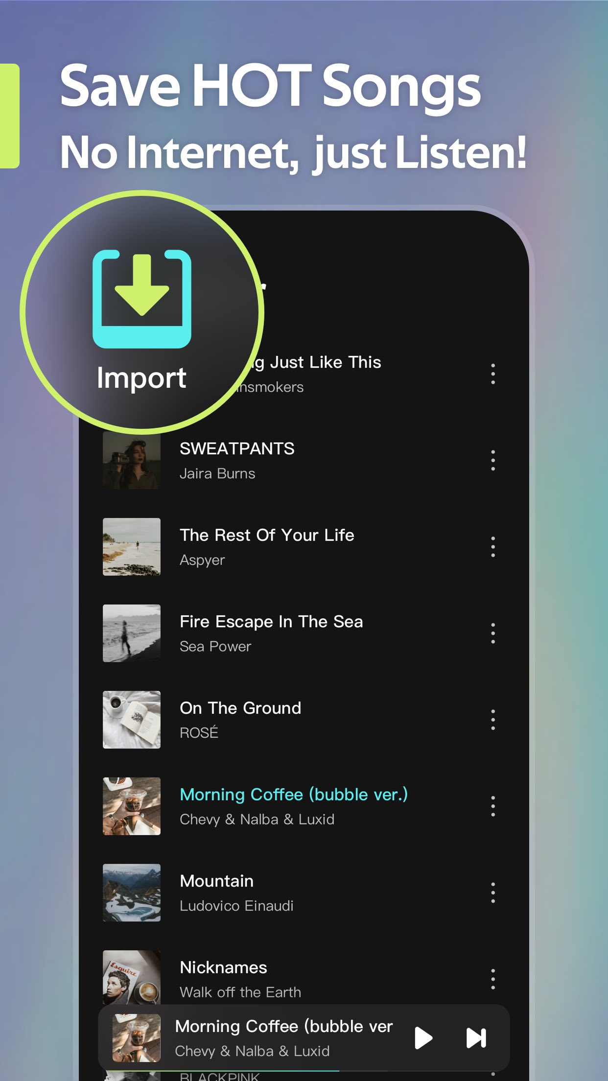
Task: Open options menu for SWEATPANTS
Action: click(x=493, y=461)
